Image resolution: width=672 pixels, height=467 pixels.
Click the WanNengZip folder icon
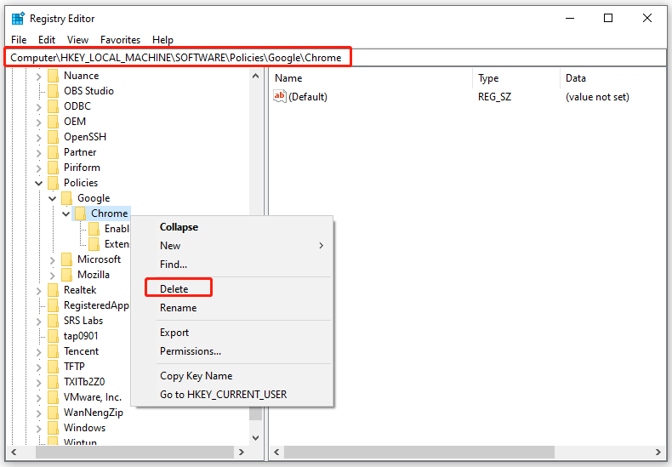pos(53,413)
